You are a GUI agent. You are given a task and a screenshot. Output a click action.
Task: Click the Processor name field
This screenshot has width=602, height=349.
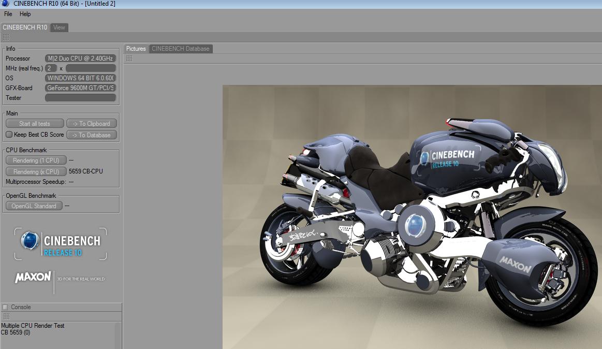coord(80,59)
